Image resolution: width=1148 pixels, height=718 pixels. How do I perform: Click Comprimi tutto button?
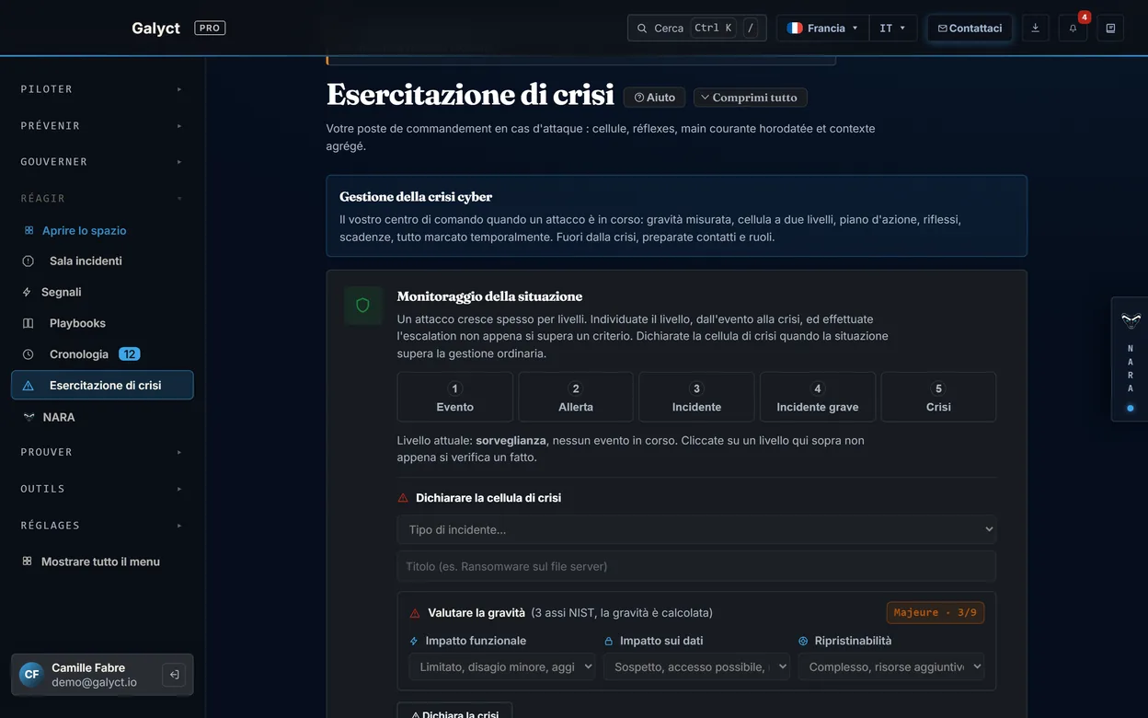coord(751,98)
